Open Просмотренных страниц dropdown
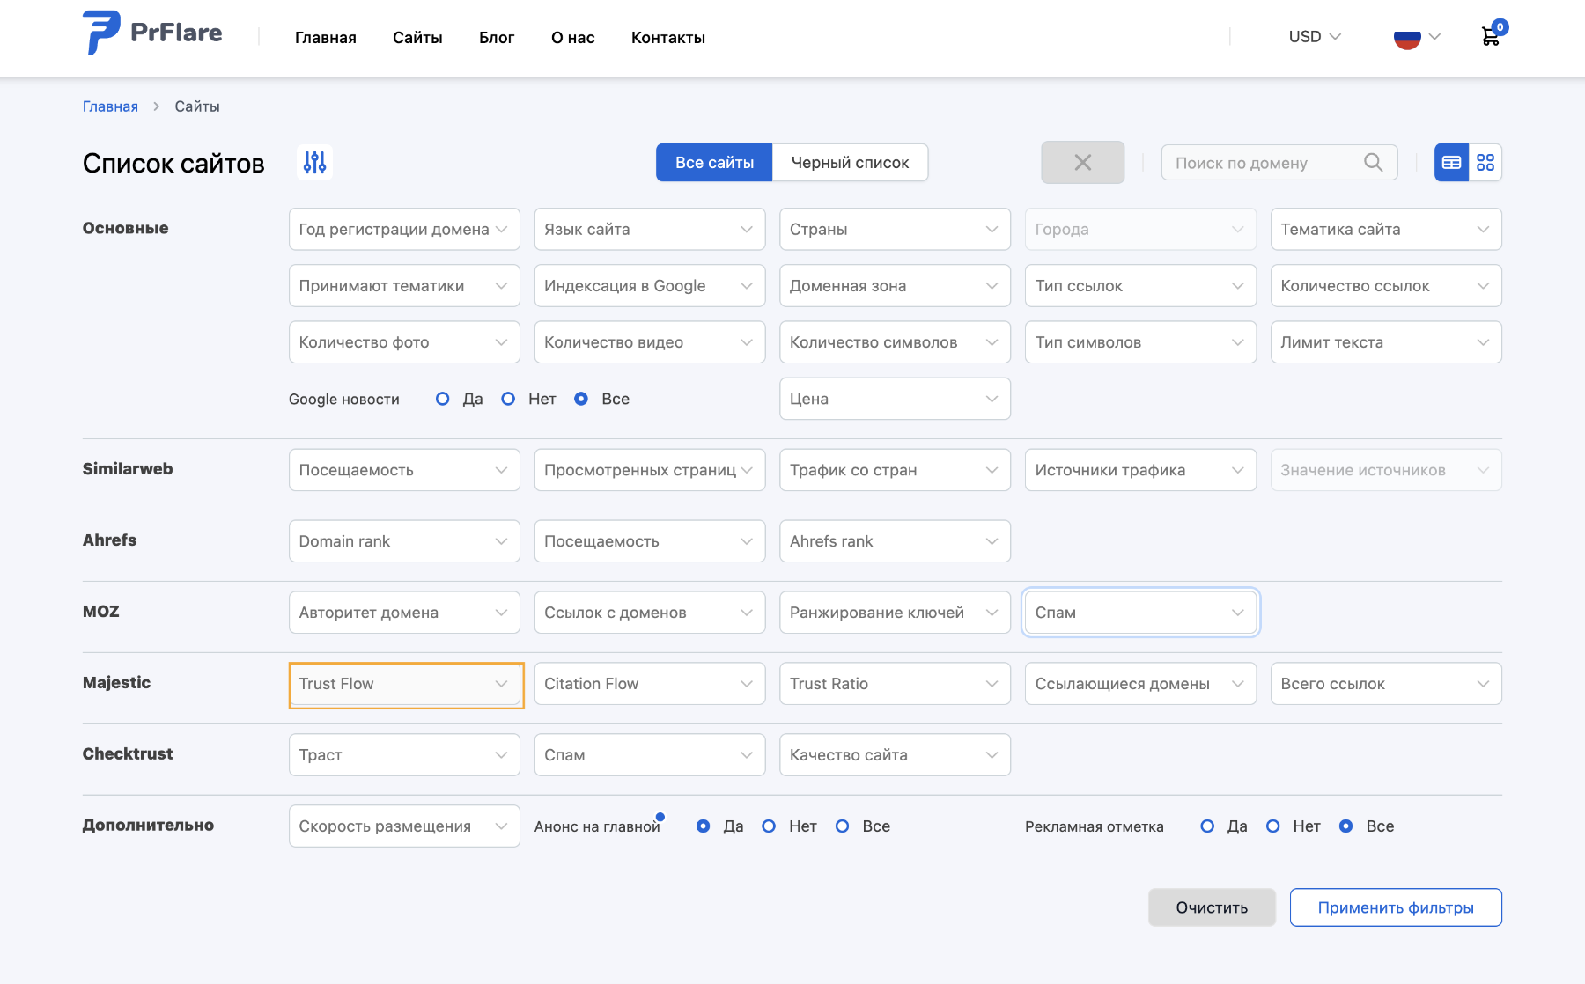Image resolution: width=1585 pixels, height=984 pixels. [650, 470]
